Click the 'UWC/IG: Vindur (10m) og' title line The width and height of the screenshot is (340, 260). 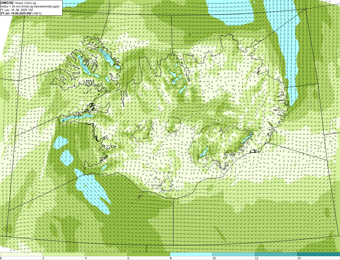tap(18, 3)
